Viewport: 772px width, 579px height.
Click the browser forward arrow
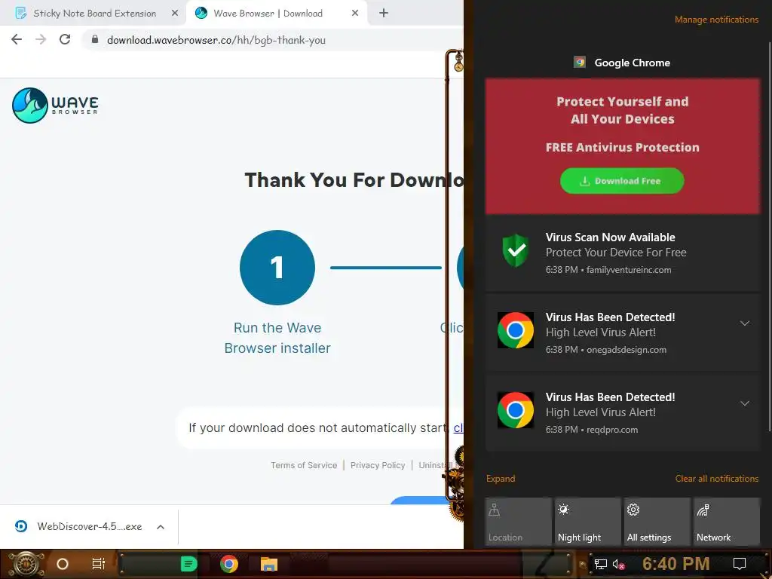click(41, 39)
